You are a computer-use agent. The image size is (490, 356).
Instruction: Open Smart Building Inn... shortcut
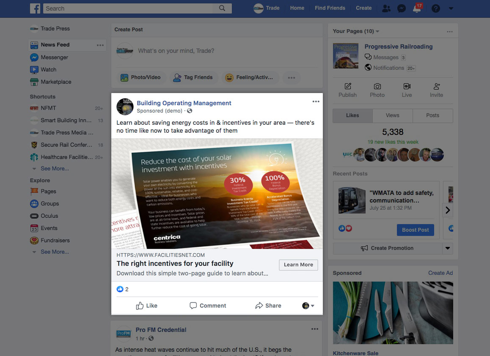[x=66, y=120]
